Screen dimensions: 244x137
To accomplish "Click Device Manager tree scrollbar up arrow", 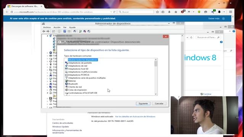I will 182,36.
